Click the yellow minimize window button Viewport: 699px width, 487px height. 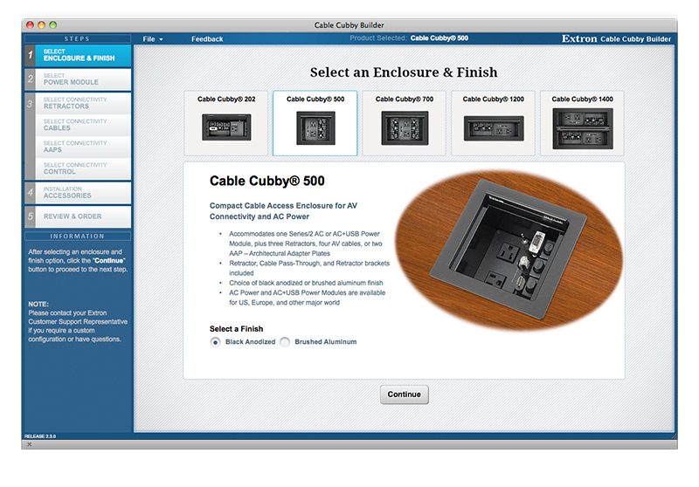click(x=41, y=25)
